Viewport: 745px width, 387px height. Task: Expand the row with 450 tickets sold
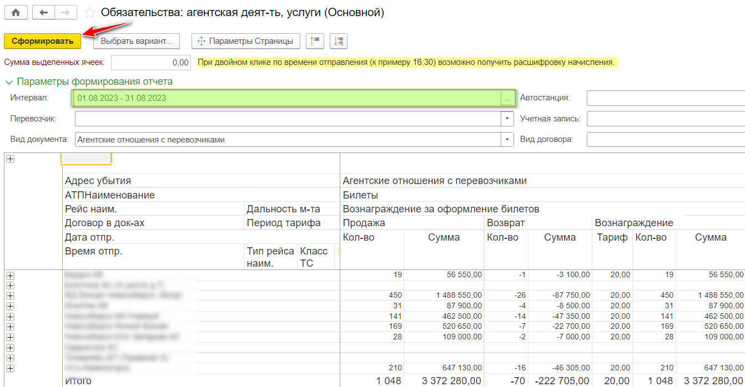(10, 296)
